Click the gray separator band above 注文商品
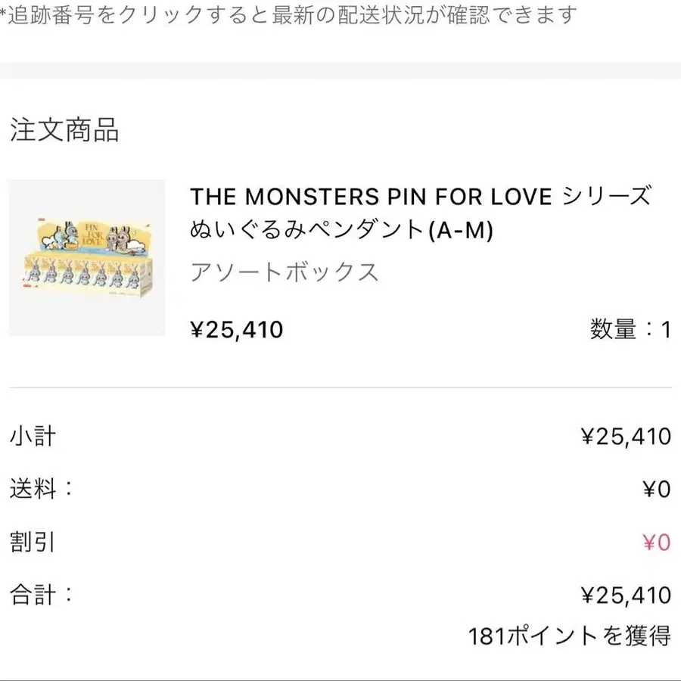This screenshot has width=681, height=681. coord(340,70)
